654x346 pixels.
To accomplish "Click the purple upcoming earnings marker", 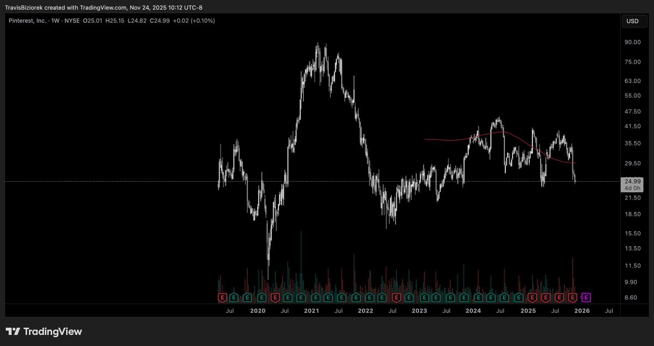I will click(x=586, y=298).
